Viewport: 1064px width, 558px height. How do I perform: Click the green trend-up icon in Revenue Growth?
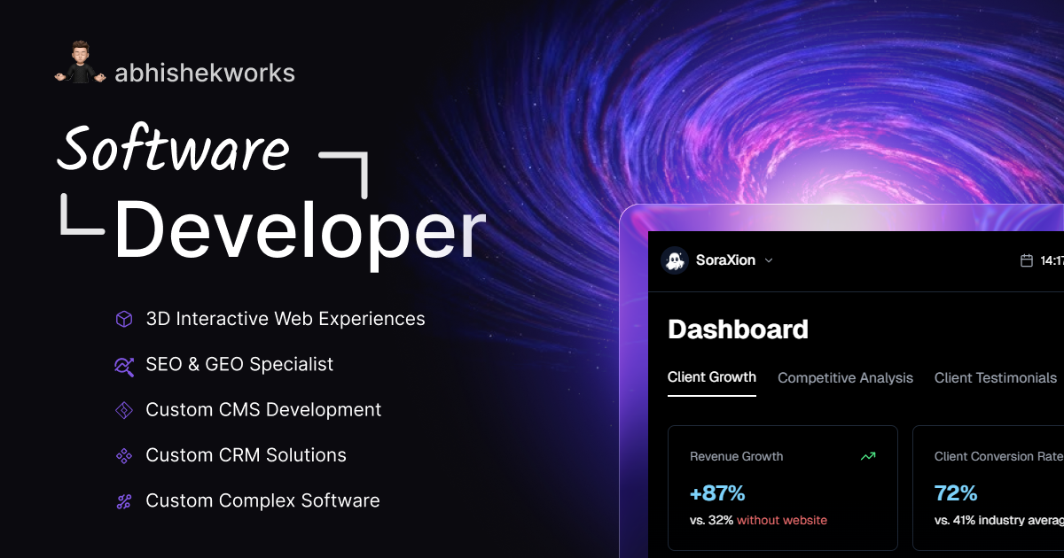tap(868, 456)
